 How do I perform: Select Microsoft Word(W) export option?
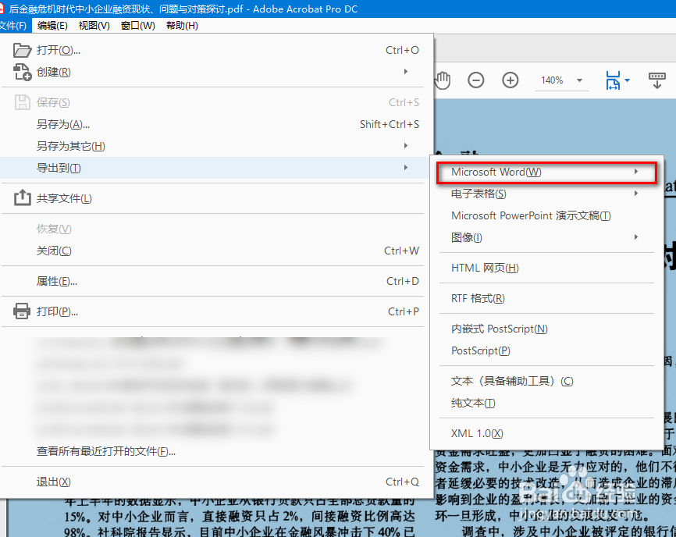point(546,172)
